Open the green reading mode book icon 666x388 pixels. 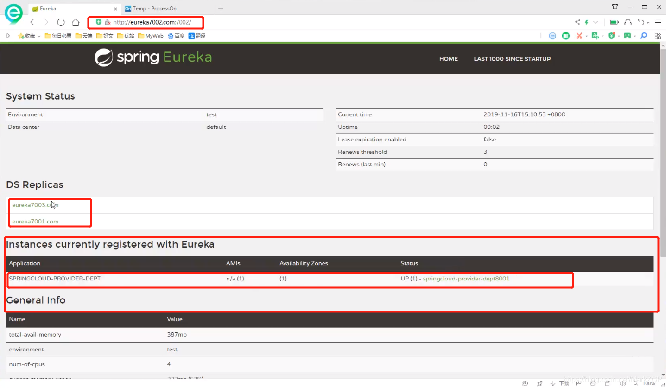point(566,36)
